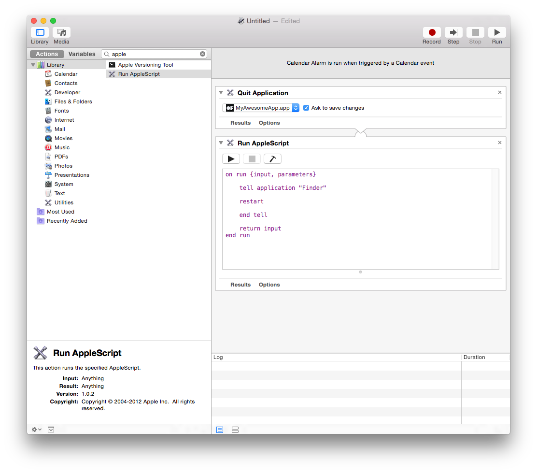Collapse the Quit Application action
537x473 pixels.
click(x=221, y=93)
